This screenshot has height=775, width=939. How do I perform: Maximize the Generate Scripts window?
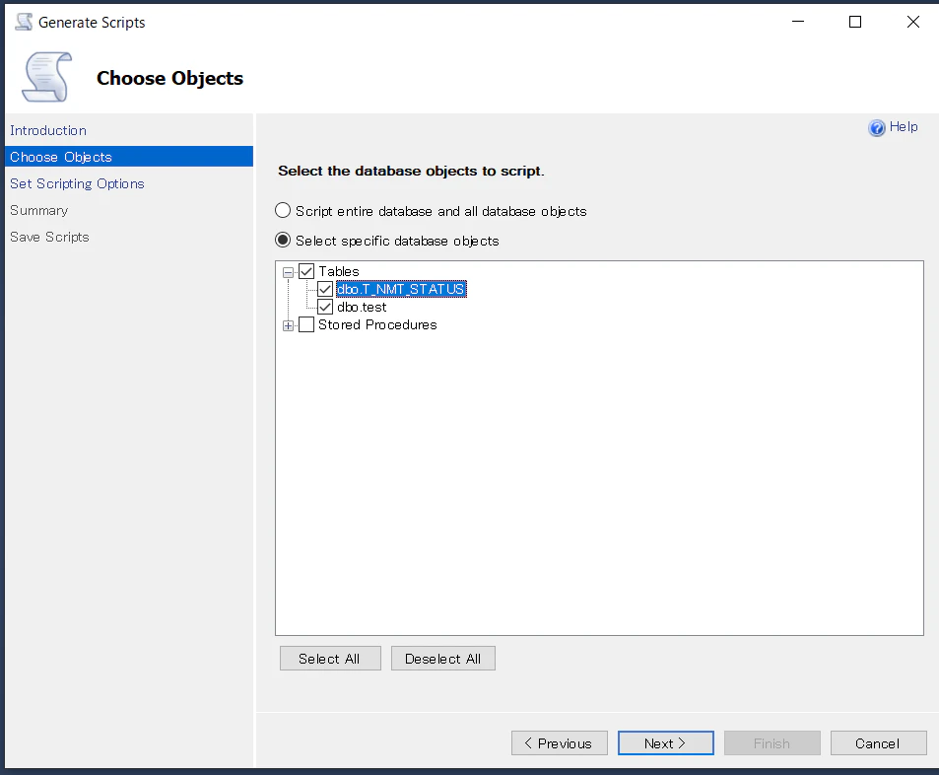(855, 22)
